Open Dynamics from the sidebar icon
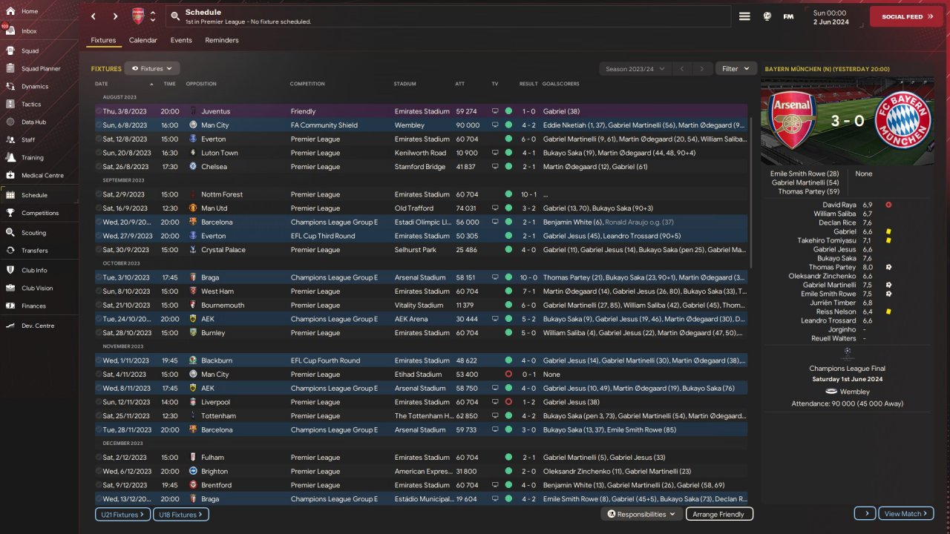The width and height of the screenshot is (950, 534). (10, 87)
